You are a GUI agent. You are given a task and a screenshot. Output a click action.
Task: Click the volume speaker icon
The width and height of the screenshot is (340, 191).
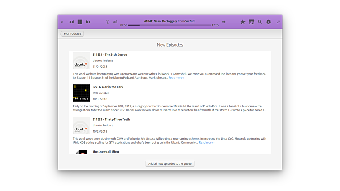click(115, 22)
